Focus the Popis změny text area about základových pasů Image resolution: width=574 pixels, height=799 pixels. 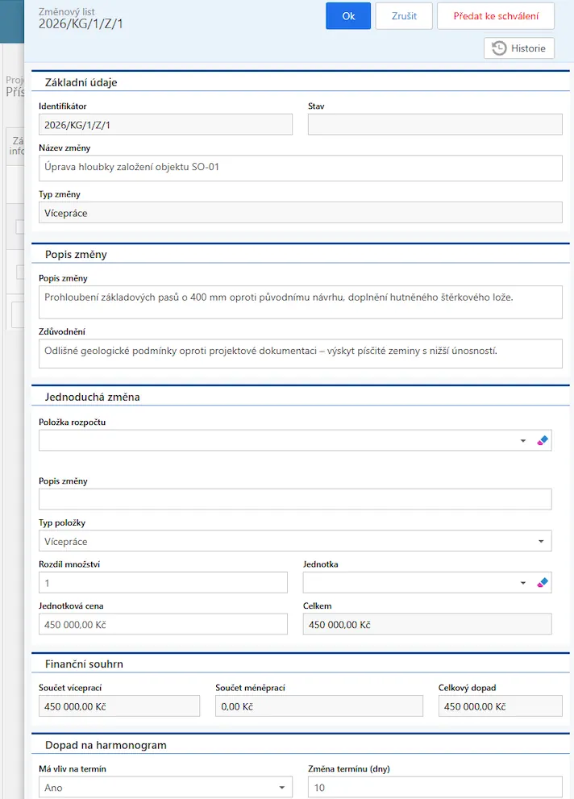(x=300, y=301)
